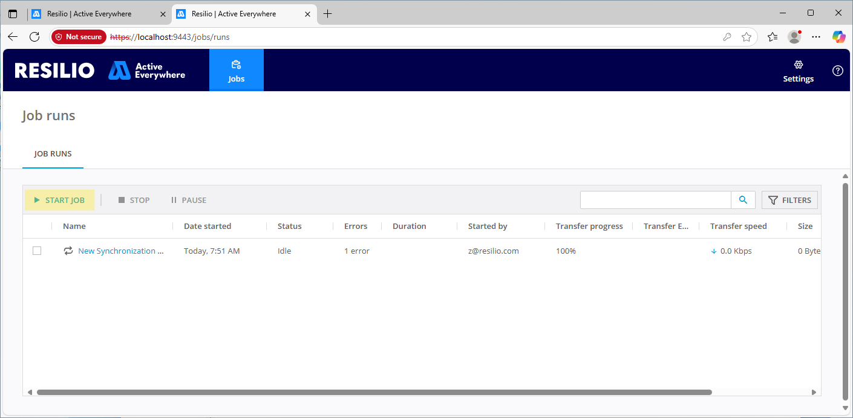Image resolution: width=853 pixels, height=418 pixels.
Task: Click the Not secure site info badge
Action: 79,37
